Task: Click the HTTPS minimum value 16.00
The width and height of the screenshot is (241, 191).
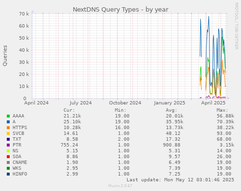Action: [x=122, y=128]
